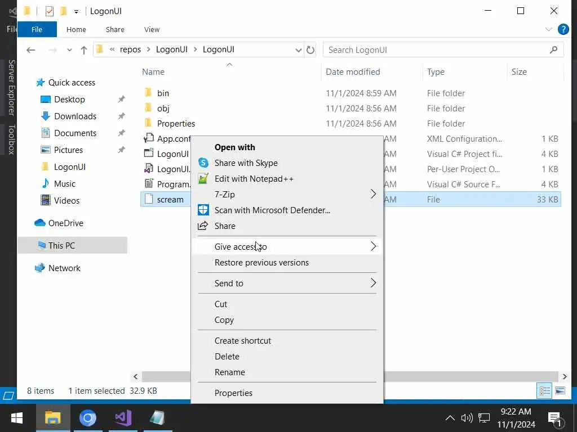
Task: Open Visual Studio from taskbar
Action: click(x=123, y=418)
